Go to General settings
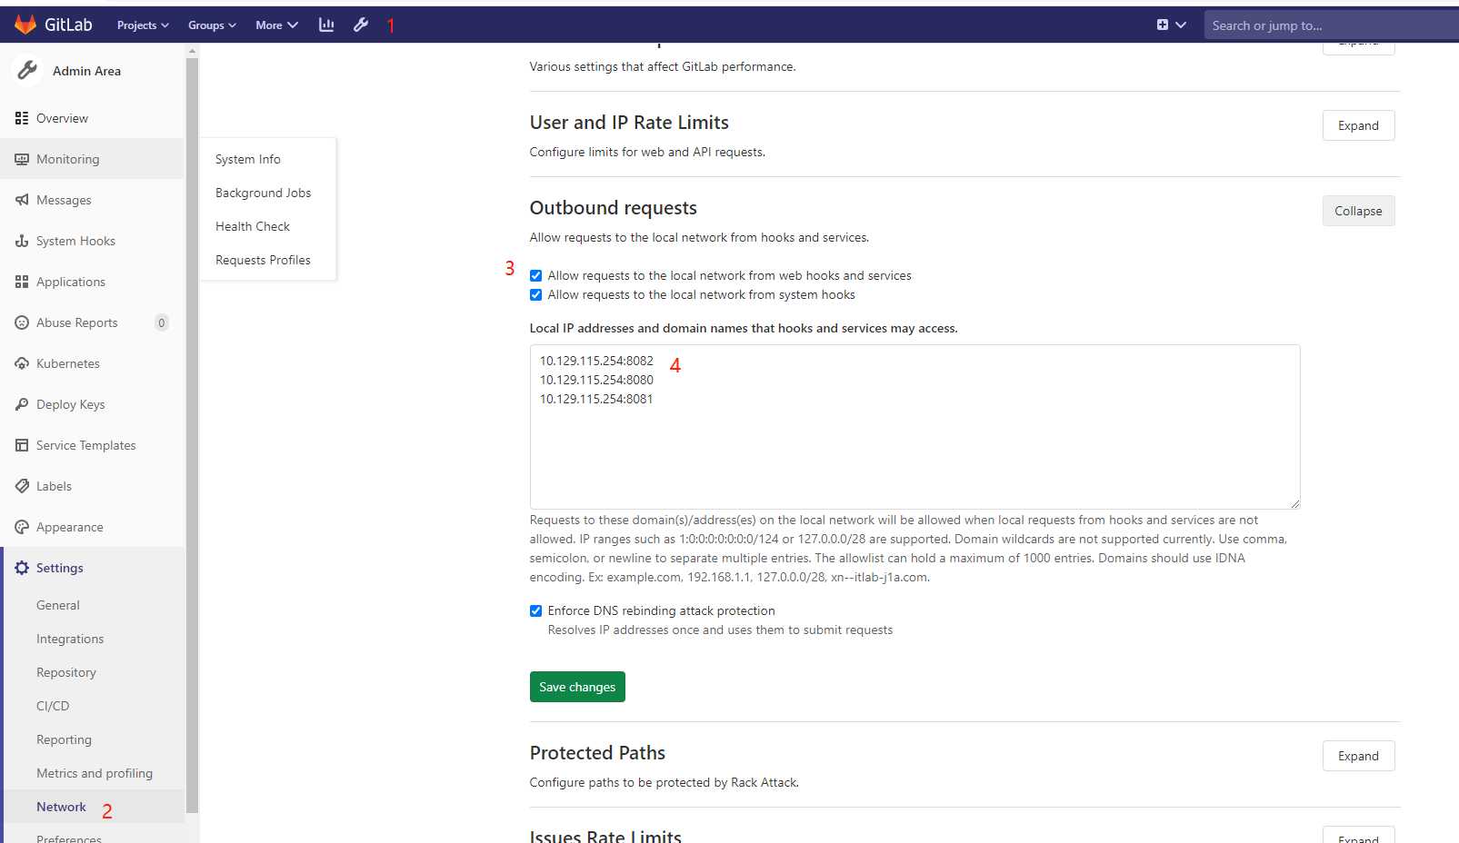 58,605
